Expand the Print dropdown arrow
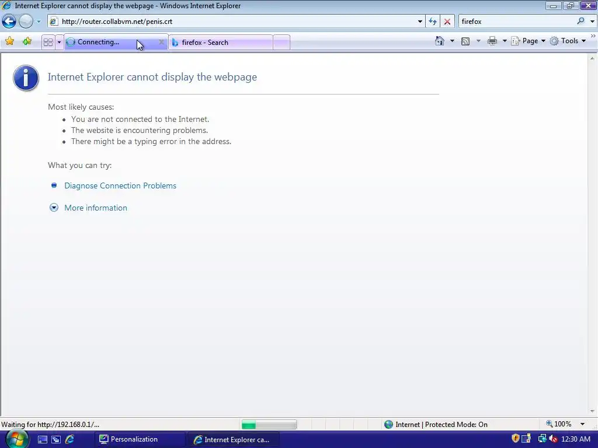The height and width of the screenshot is (448, 598). pyautogui.click(x=504, y=41)
